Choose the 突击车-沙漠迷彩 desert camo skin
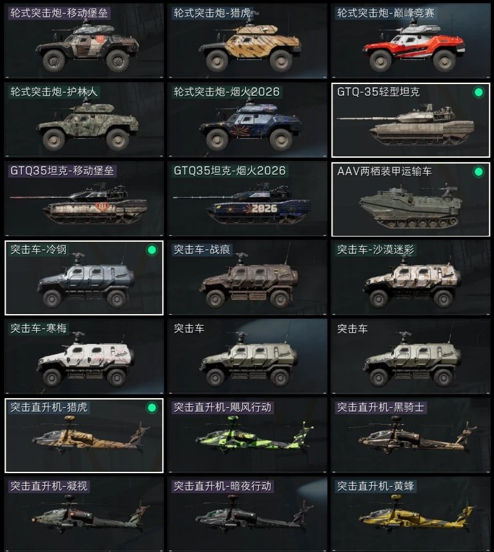 point(411,278)
